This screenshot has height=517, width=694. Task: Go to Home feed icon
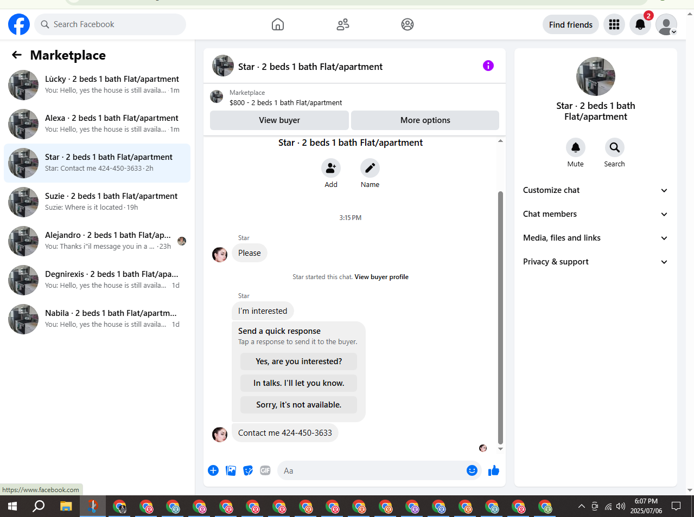[x=278, y=24]
